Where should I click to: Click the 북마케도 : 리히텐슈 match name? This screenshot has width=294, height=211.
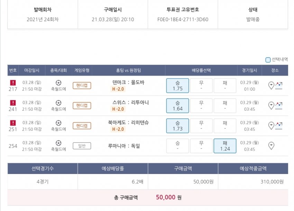click(x=128, y=122)
